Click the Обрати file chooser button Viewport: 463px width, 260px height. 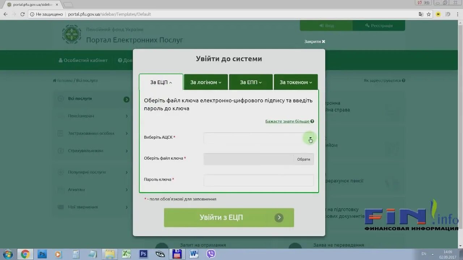303,159
